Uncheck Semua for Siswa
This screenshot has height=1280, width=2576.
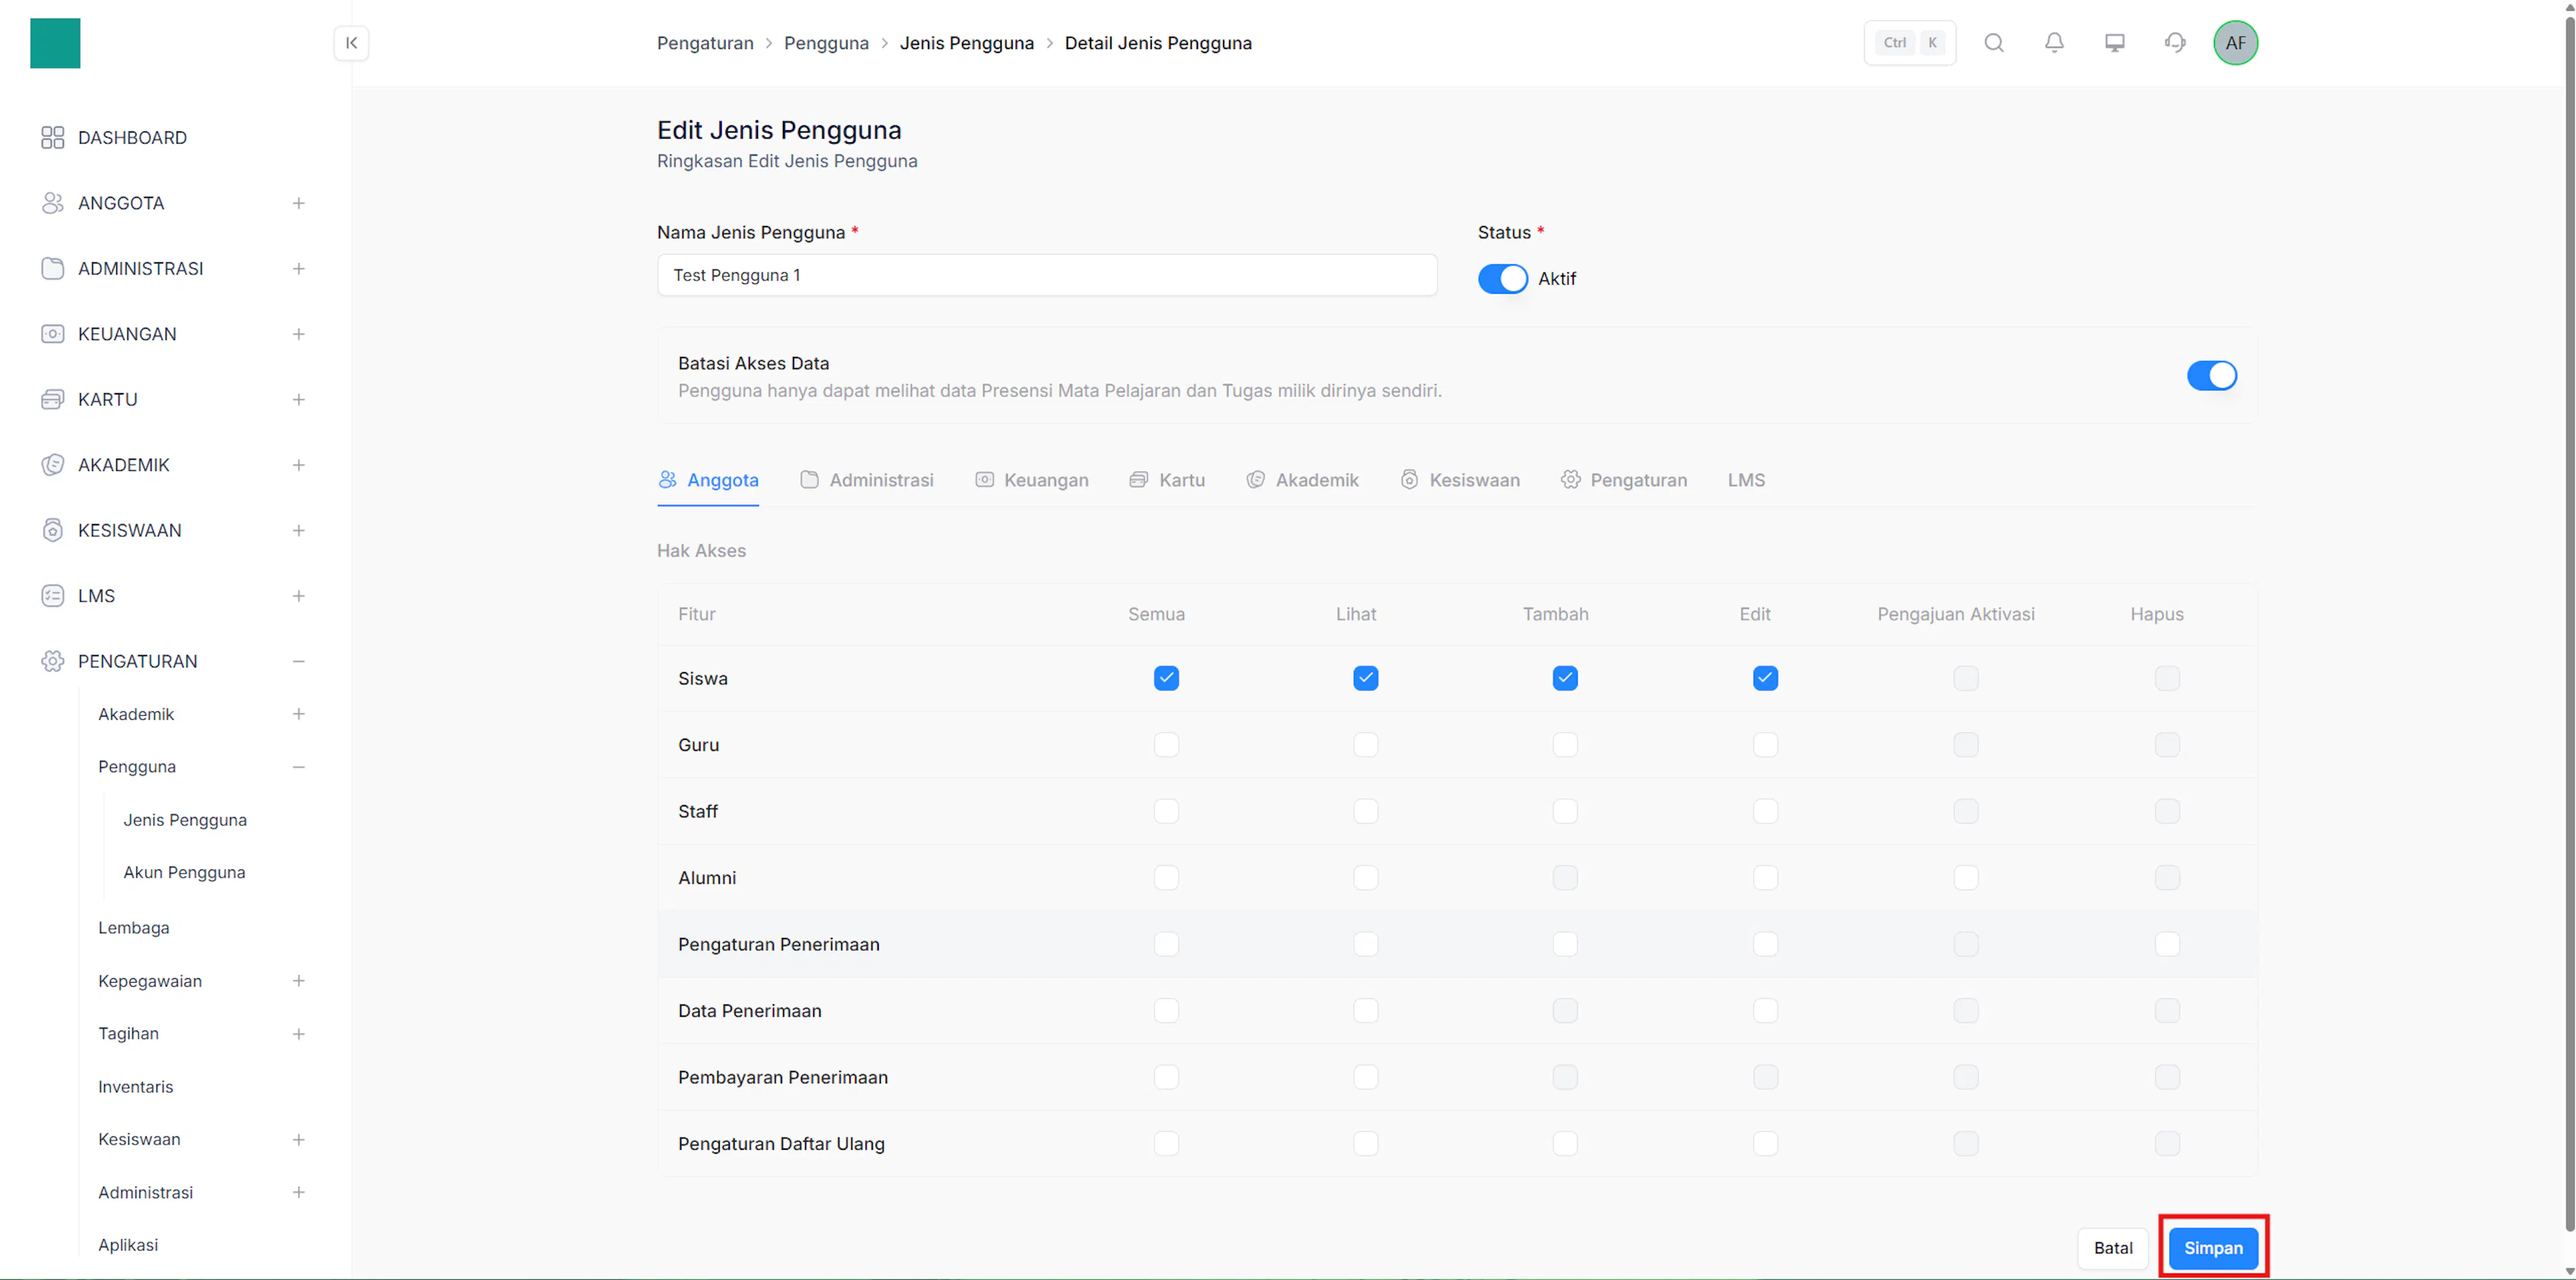1166,679
